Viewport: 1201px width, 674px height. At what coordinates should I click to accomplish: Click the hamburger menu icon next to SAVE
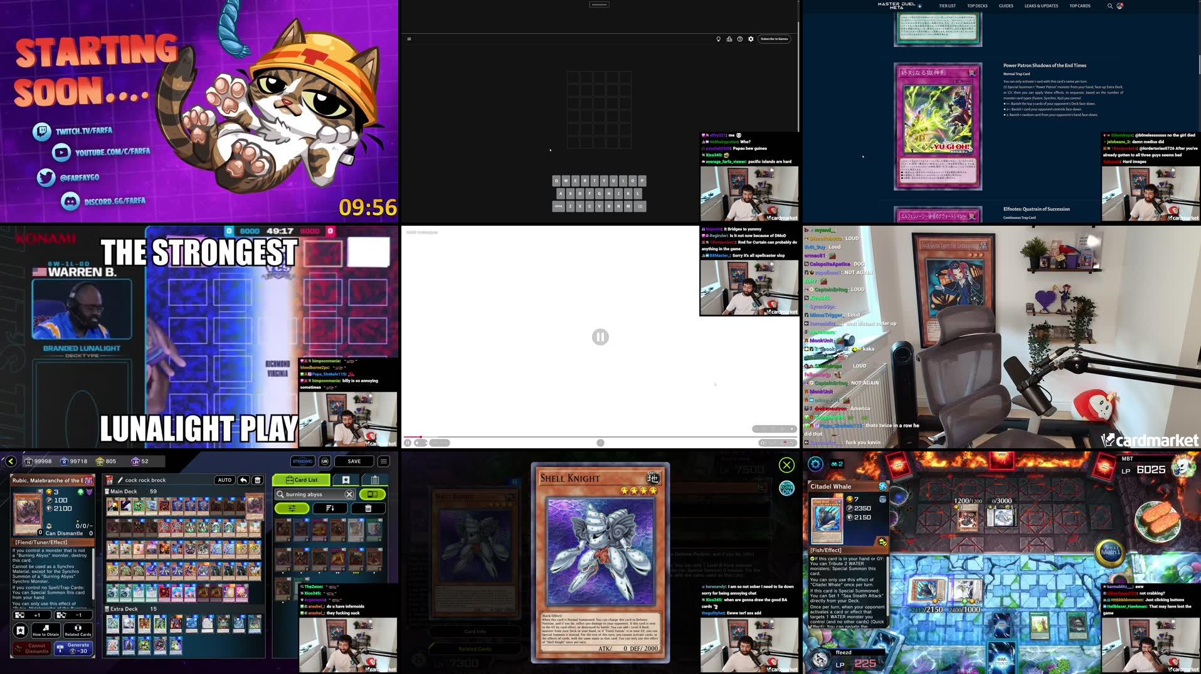(x=383, y=461)
